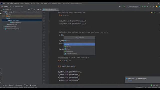This screenshot has height=90, width=160.
Task: Click the fold marker on code line 13
Action: (49, 21)
